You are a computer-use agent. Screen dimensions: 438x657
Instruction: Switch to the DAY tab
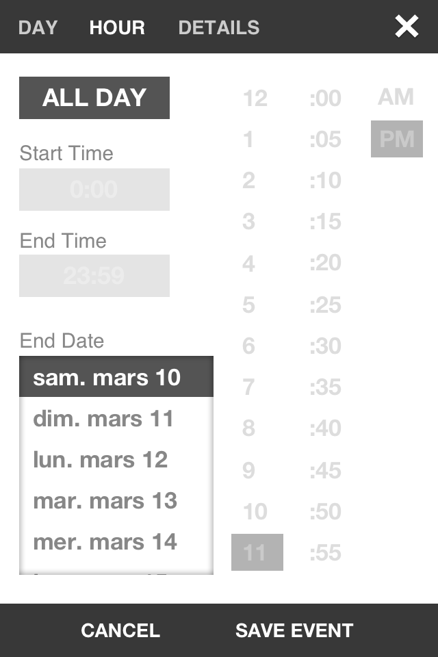click(38, 27)
